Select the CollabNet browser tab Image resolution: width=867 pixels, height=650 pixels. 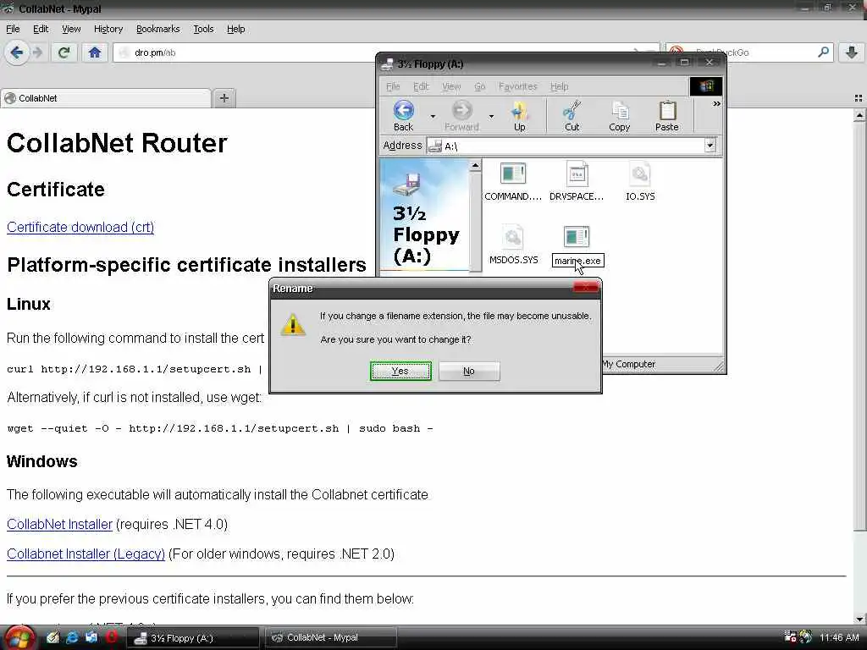(106, 98)
